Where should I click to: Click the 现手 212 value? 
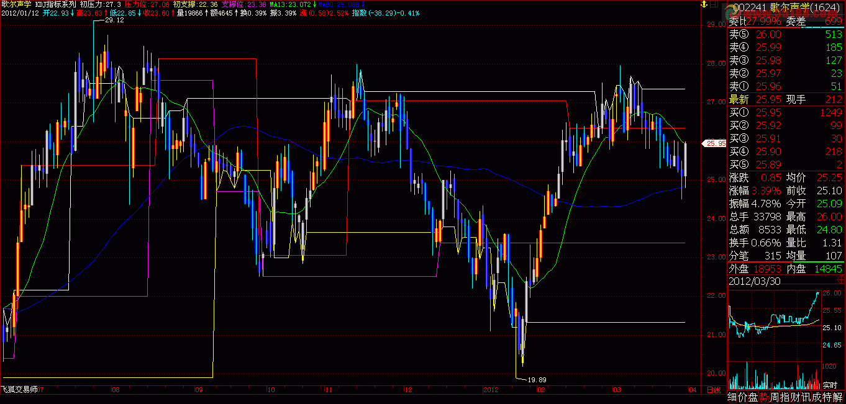click(x=834, y=99)
